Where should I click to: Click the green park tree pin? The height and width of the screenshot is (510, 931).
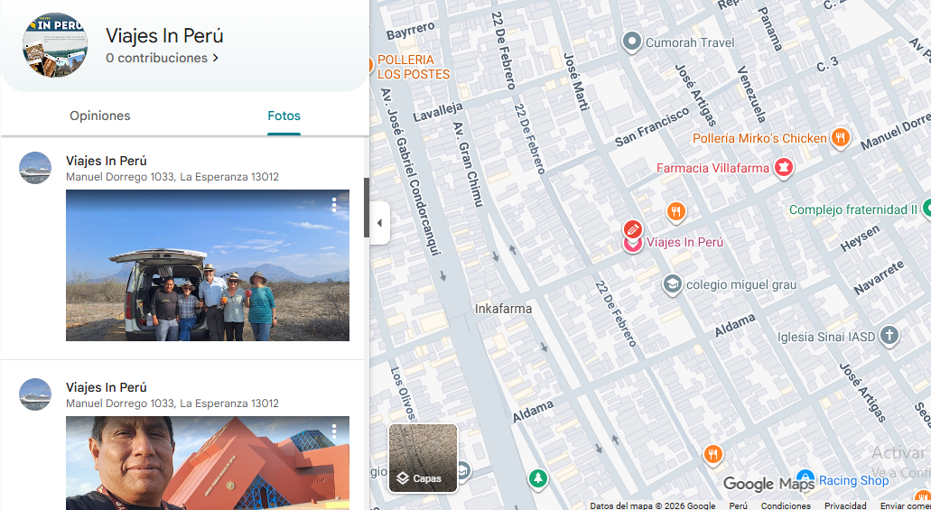pyautogui.click(x=538, y=478)
